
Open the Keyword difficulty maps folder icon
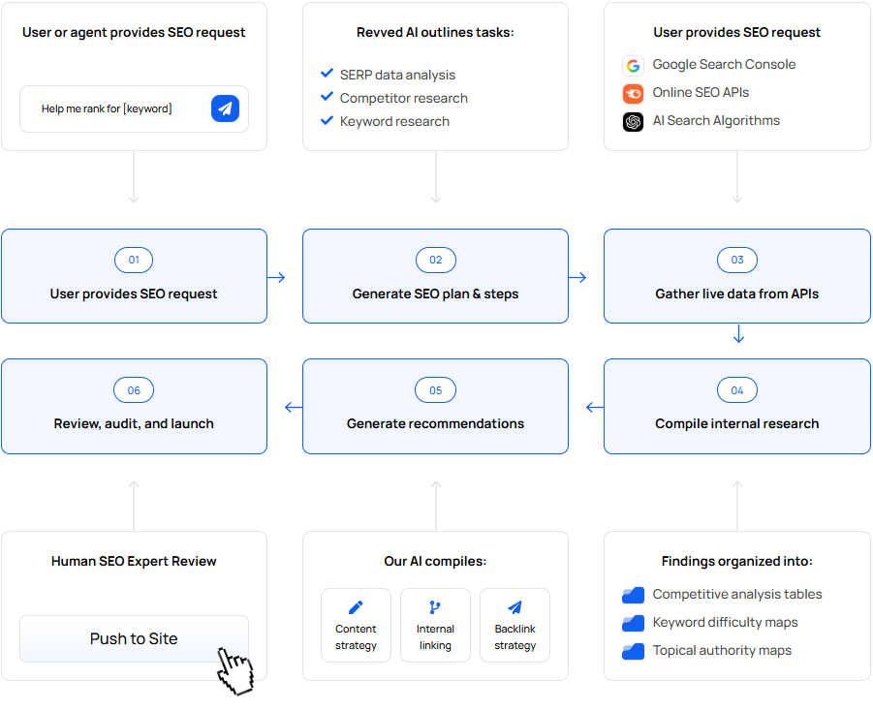(x=633, y=623)
